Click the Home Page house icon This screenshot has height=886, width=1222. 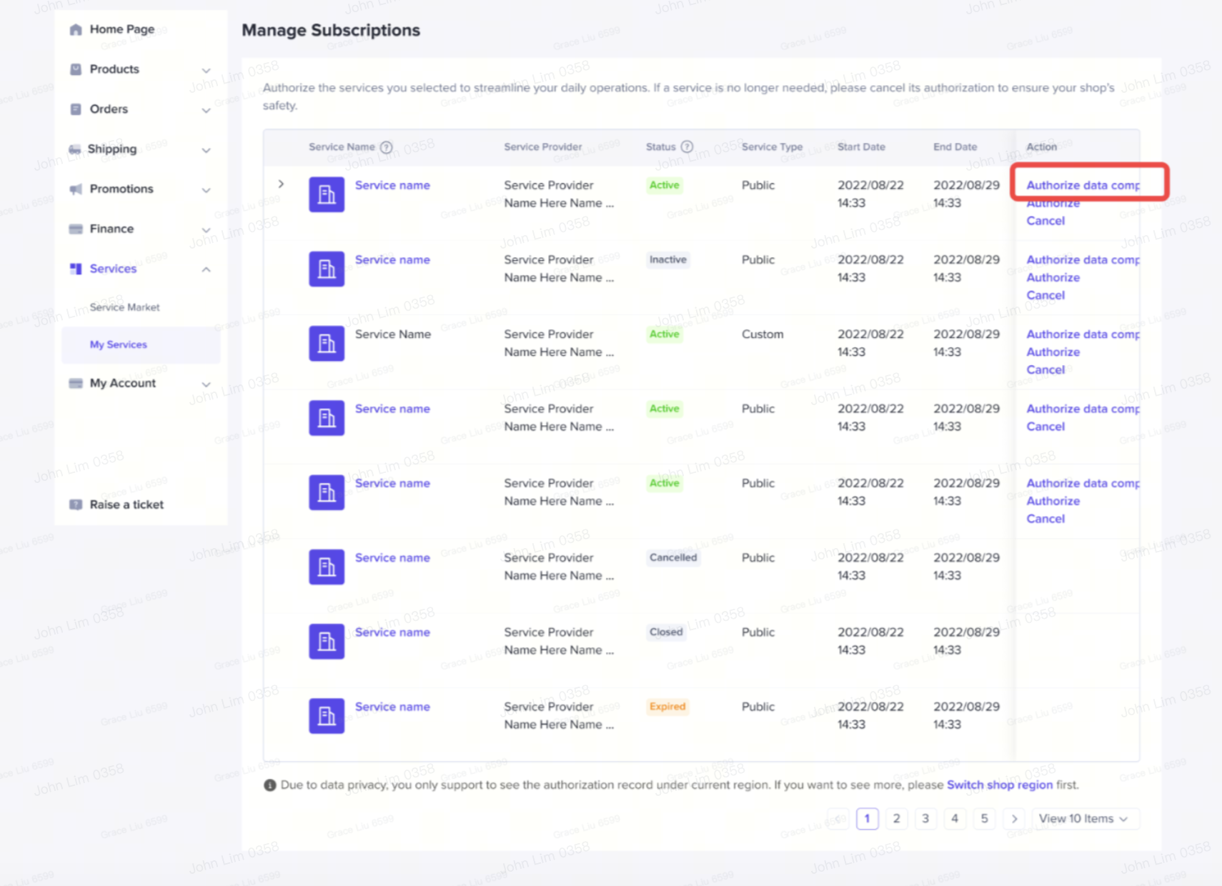76,29
